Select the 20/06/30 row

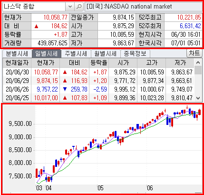98,72
